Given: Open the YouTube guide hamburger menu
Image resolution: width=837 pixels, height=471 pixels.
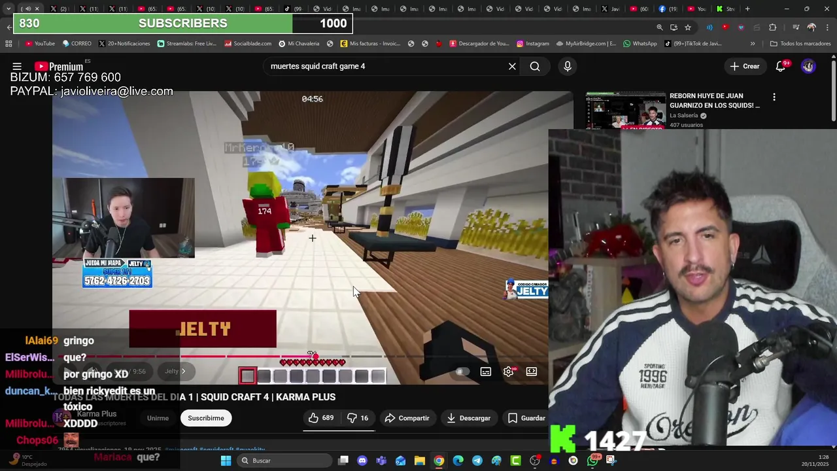Looking at the screenshot, I should tap(17, 66).
